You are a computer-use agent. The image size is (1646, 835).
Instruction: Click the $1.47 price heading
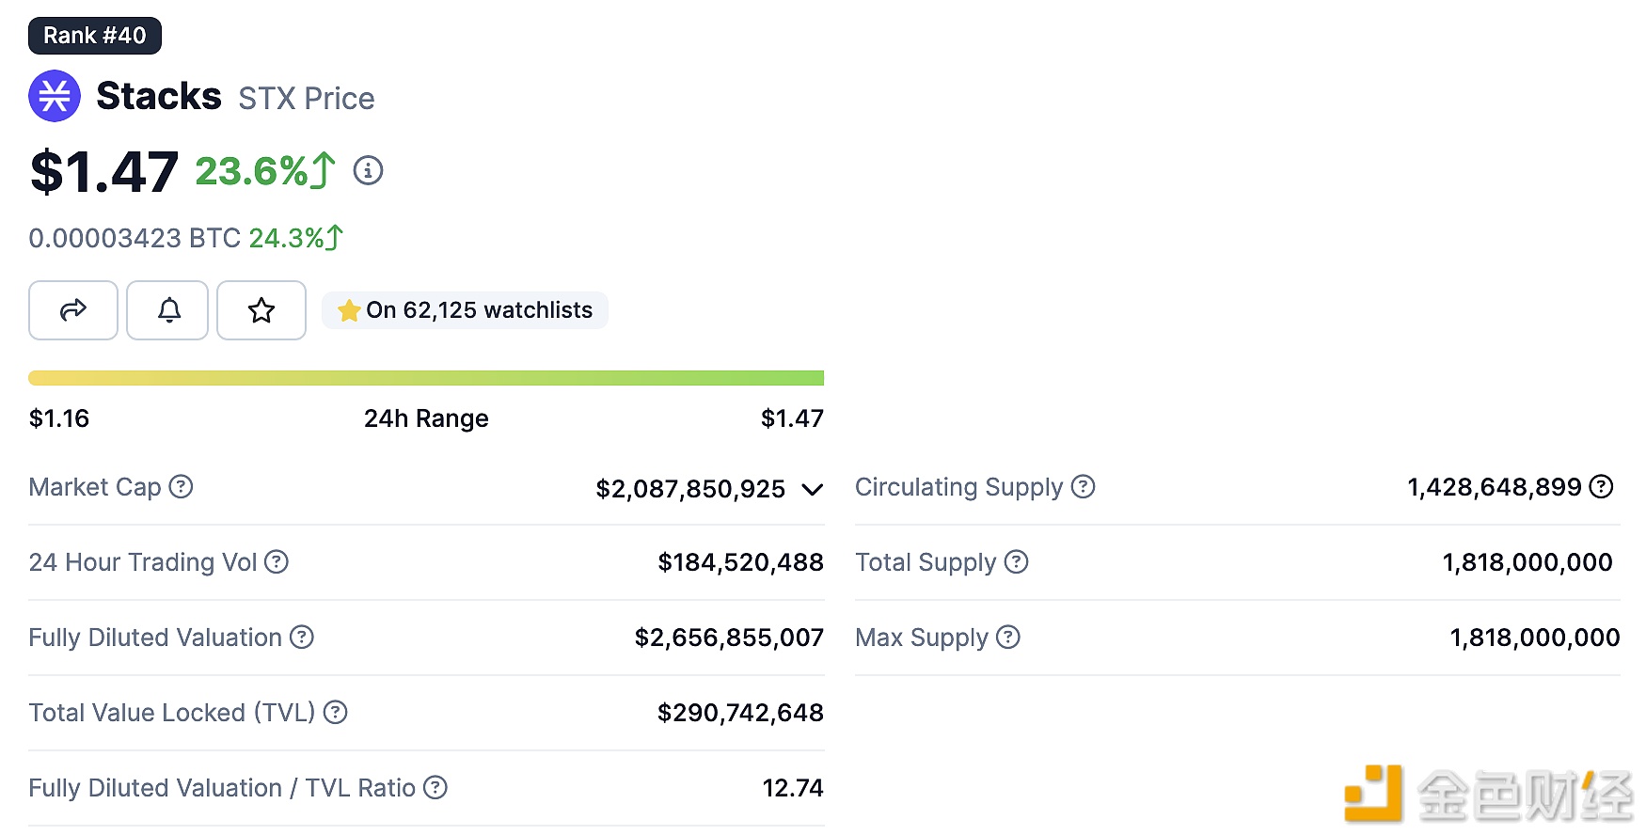click(x=104, y=172)
